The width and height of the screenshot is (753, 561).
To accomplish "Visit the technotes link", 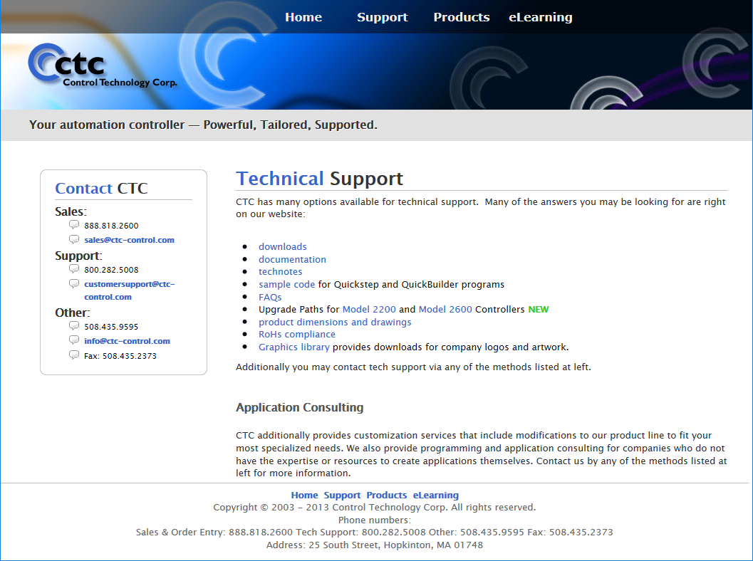I will click(x=280, y=272).
